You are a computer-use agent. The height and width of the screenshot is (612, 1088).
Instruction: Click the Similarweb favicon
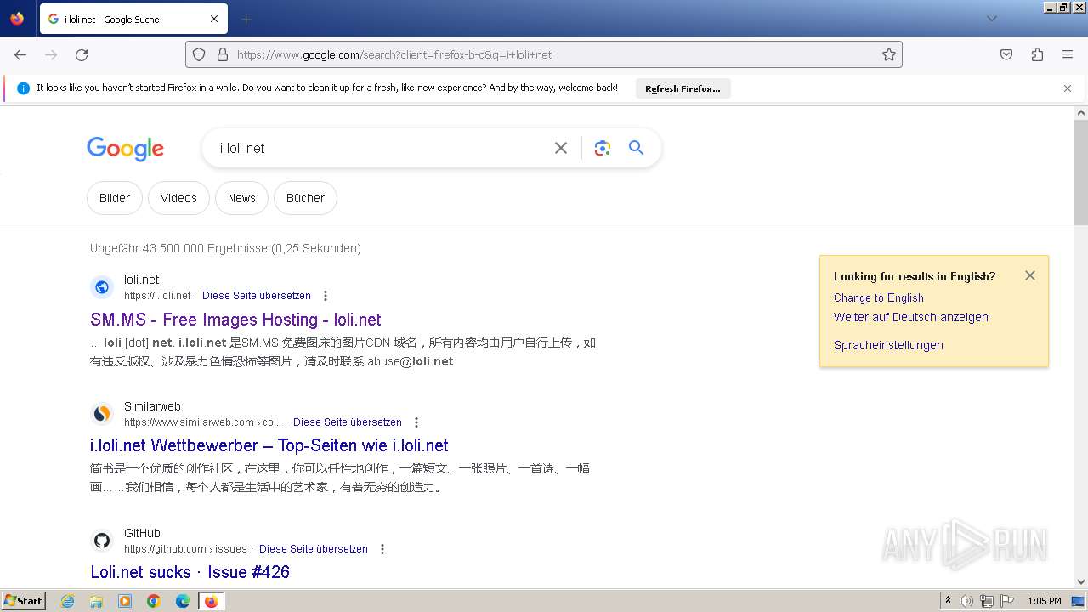pos(102,414)
